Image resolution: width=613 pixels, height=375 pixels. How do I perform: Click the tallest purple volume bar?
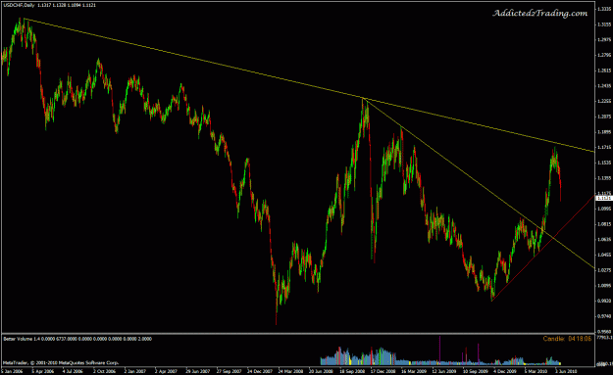[x=439, y=350]
